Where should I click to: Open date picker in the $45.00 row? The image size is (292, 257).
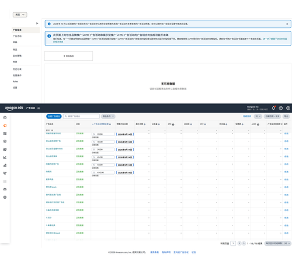pos(125,157)
